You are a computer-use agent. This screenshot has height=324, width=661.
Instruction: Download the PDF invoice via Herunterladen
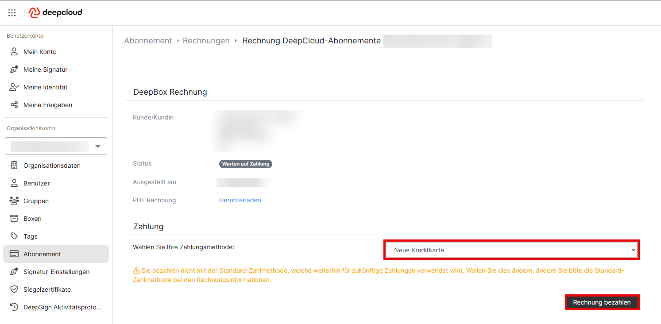240,200
